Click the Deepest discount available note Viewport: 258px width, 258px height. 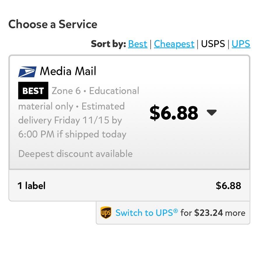click(76, 154)
